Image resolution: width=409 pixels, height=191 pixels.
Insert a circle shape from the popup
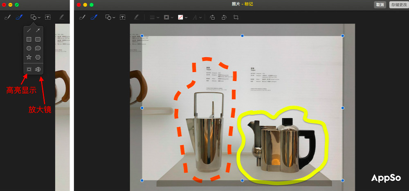click(29, 48)
